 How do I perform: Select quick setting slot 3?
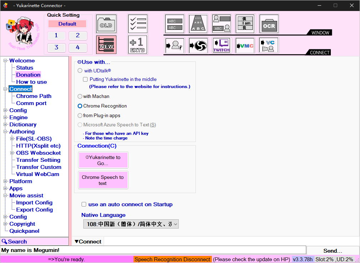pos(56,48)
